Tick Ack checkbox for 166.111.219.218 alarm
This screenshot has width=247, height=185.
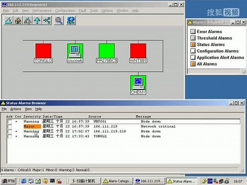(x=9, y=131)
